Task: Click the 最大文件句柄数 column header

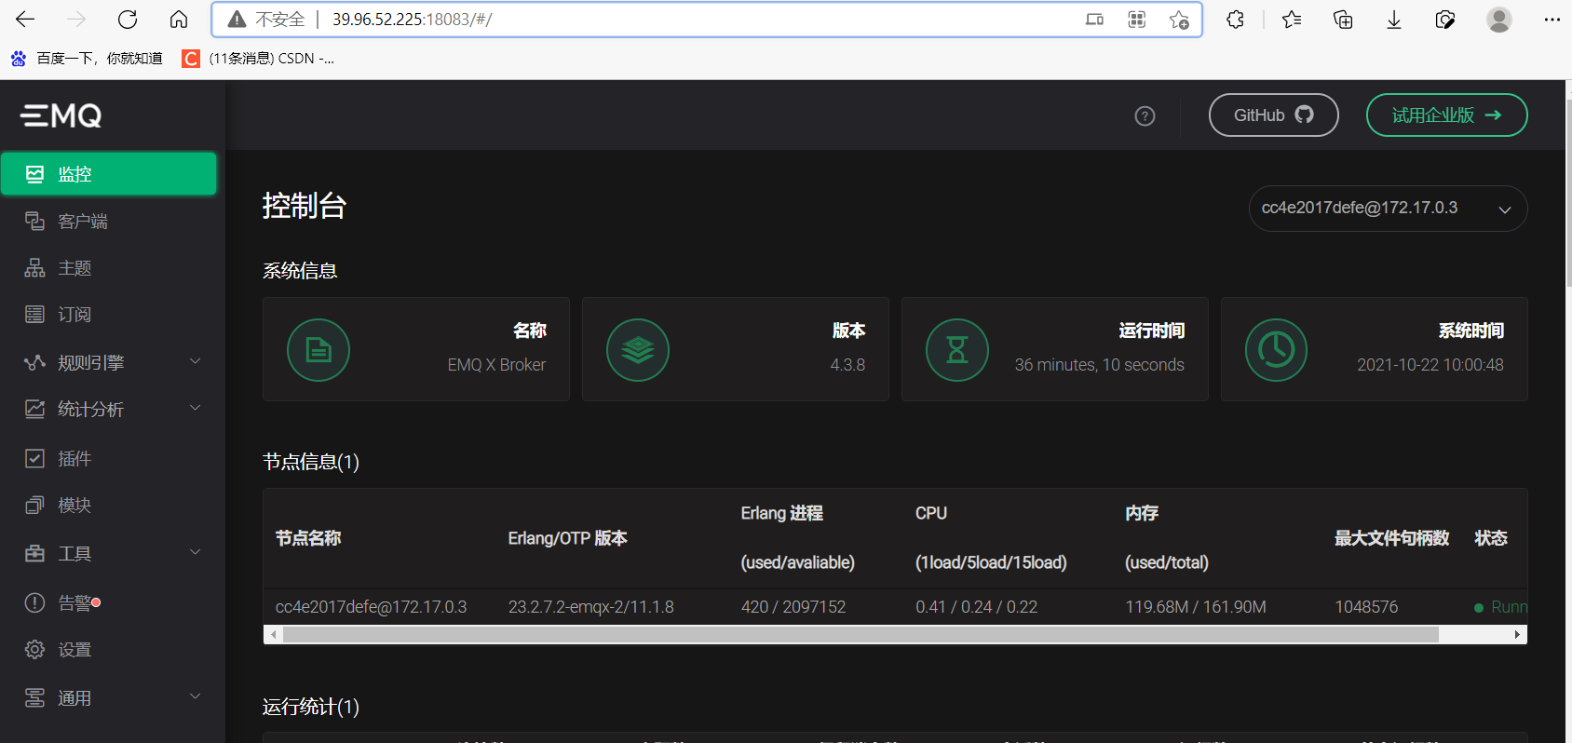Action: coord(1391,538)
